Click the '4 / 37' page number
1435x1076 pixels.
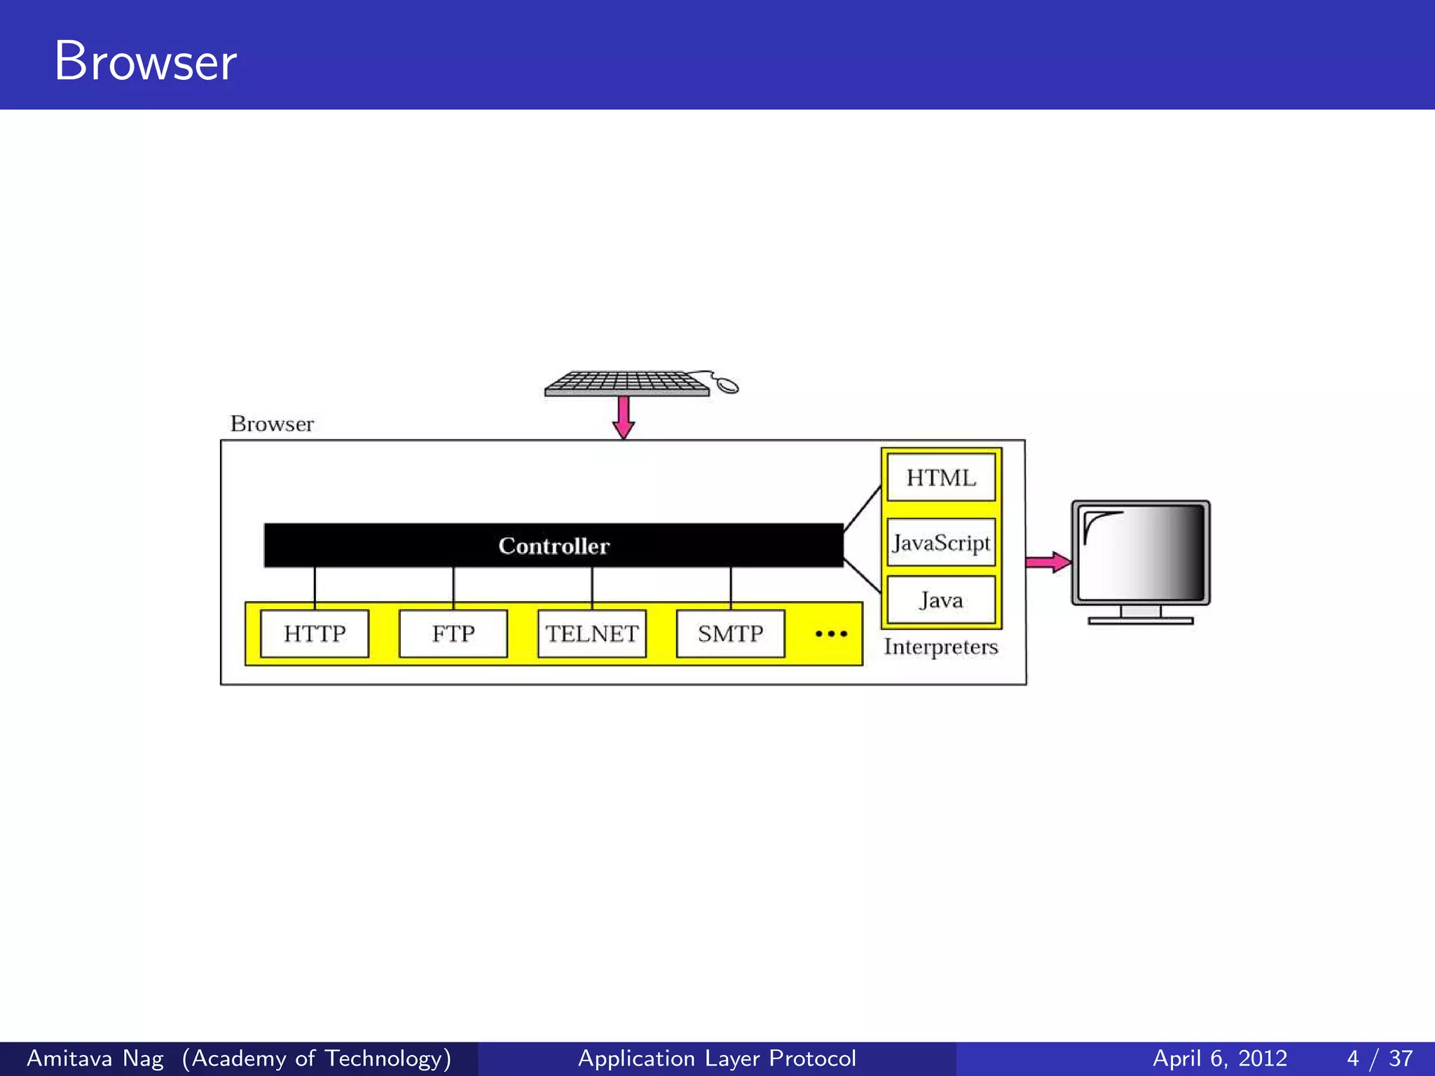pyautogui.click(x=1380, y=1058)
